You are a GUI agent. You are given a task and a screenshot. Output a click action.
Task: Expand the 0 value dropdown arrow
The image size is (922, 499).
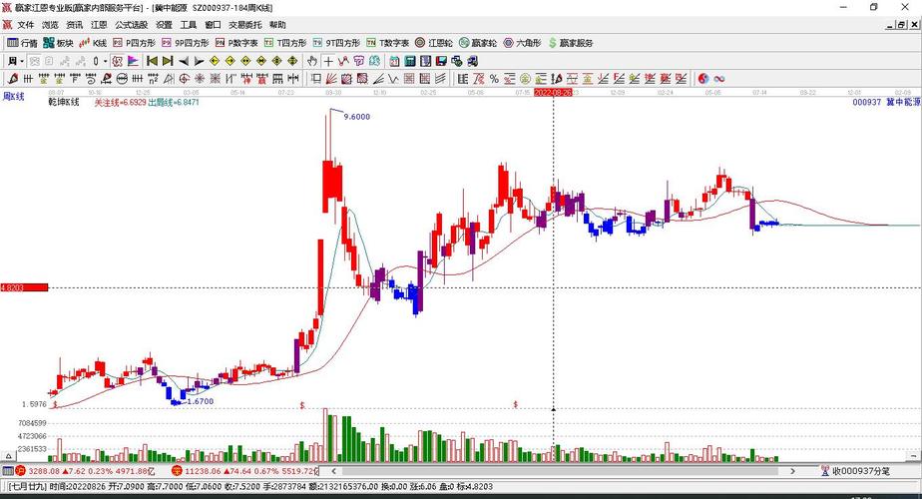point(105,61)
